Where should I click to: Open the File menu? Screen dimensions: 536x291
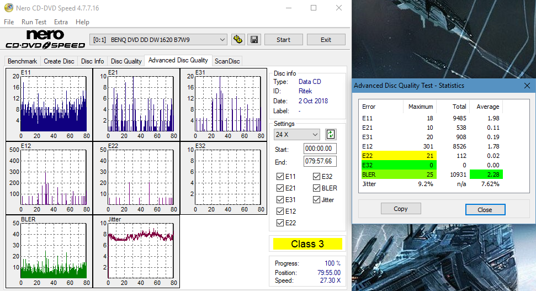tap(9, 22)
